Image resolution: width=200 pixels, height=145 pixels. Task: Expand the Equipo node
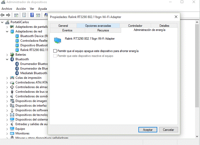click(x=7, y=129)
